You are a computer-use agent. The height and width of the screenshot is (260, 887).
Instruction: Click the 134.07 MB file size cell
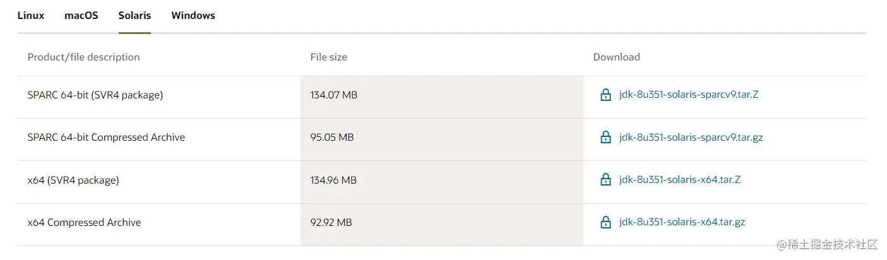(x=334, y=95)
